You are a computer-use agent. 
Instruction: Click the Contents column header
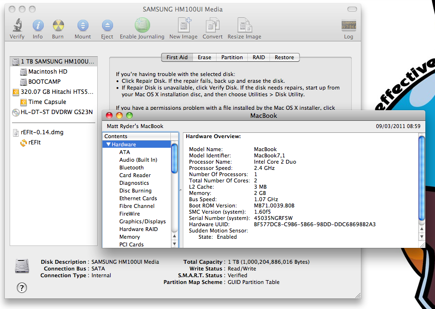coord(137,137)
